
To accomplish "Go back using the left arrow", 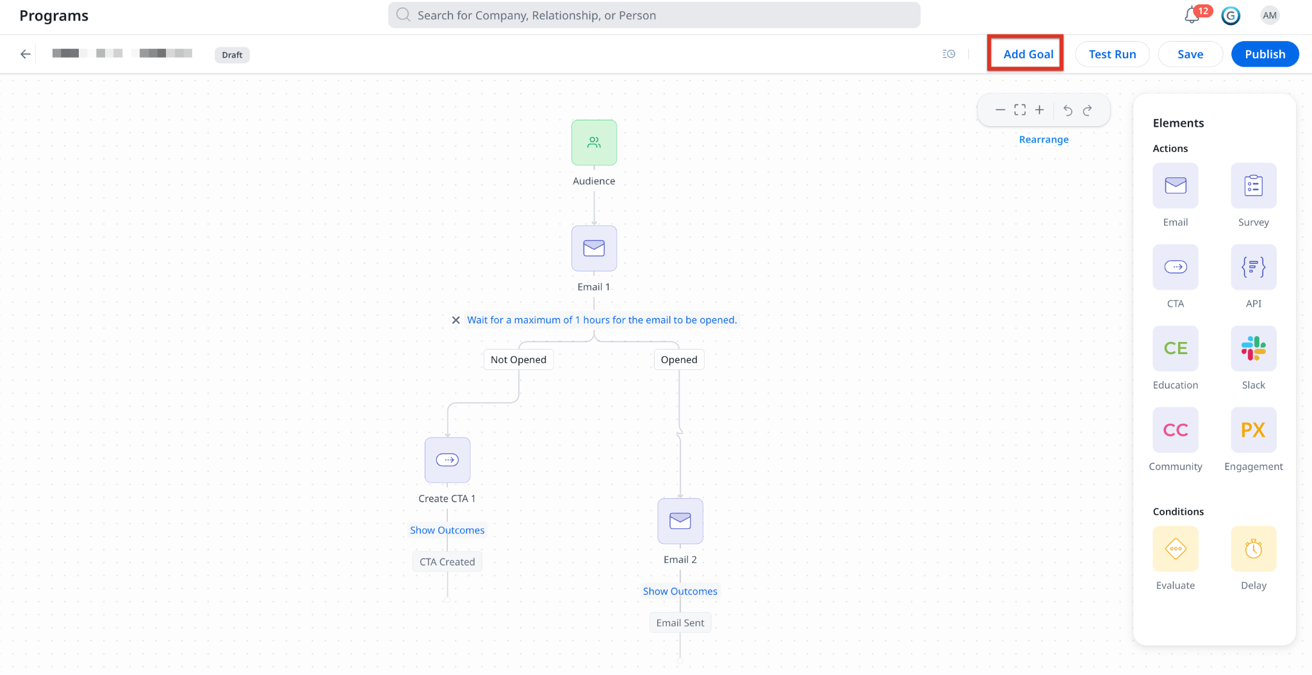I will (26, 54).
